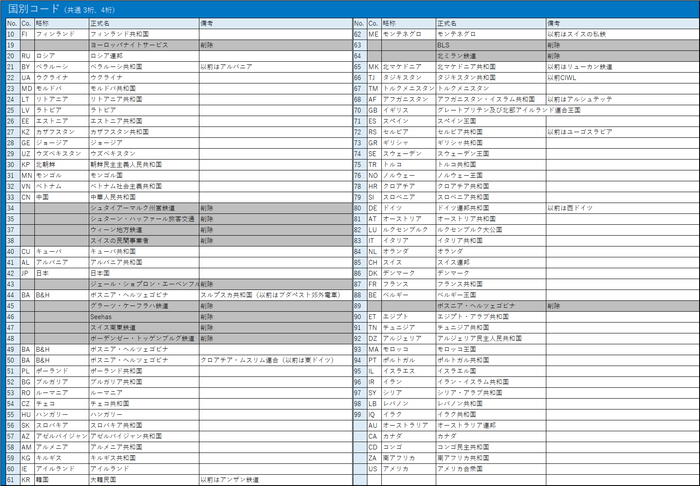This screenshot has height=486, width=700.
Task: Select the 朝鮮民主主義人民共和国 cell
Action: 144,164
